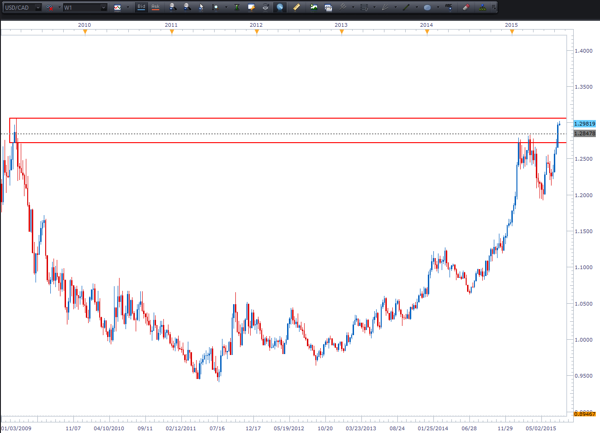The width and height of the screenshot is (600, 433).
Task: Toggle Ask price display
Action: click(156, 7)
